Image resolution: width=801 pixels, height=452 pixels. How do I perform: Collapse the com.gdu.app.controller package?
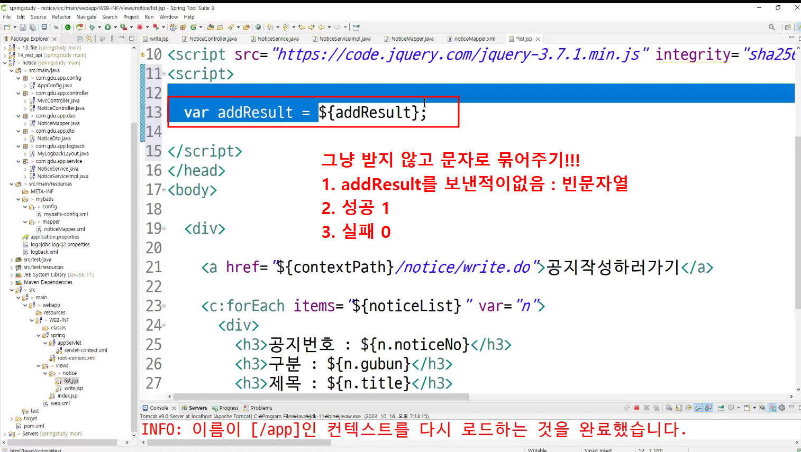tap(18, 93)
